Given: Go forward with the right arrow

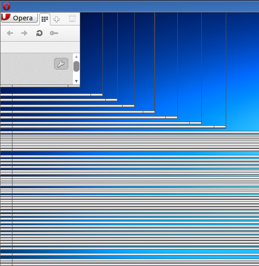Looking at the screenshot, I should coord(24,33).
